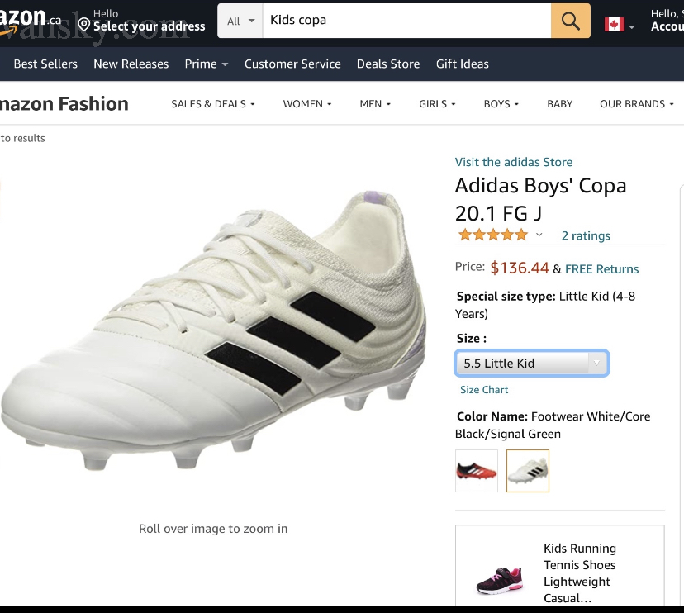Visit the adidas Store link
Screen dimensions: 684x613
pyautogui.click(x=514, y=162)
